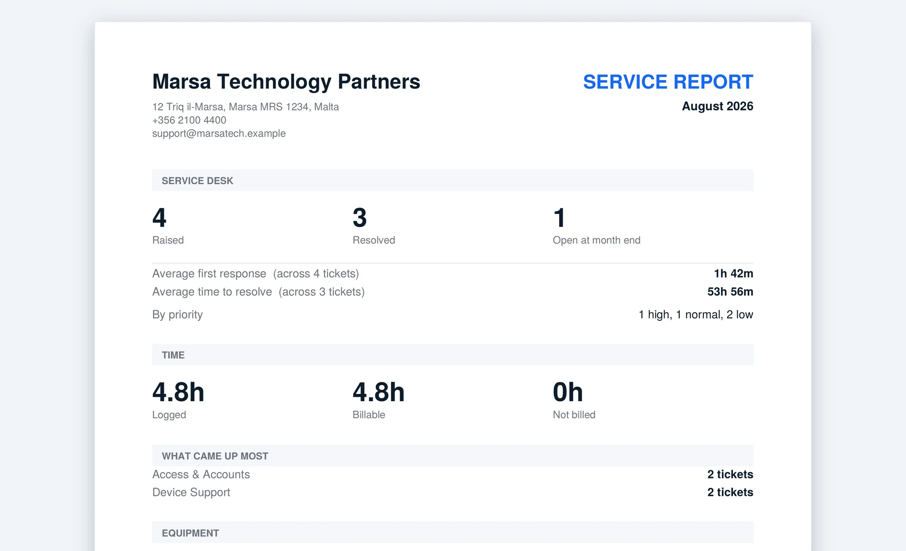Click the Access & Accounts row
The width and height of the screenshot is (906, 551).
[453, 474]
